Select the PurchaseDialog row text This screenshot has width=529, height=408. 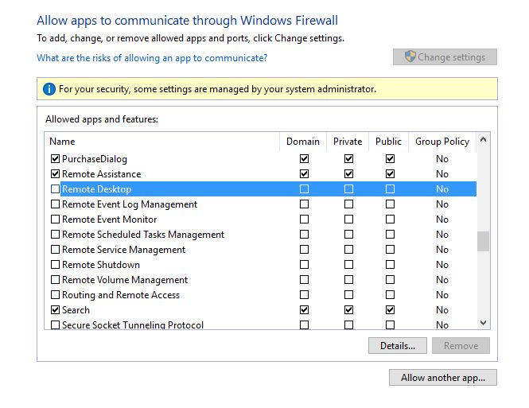(95, 159)
